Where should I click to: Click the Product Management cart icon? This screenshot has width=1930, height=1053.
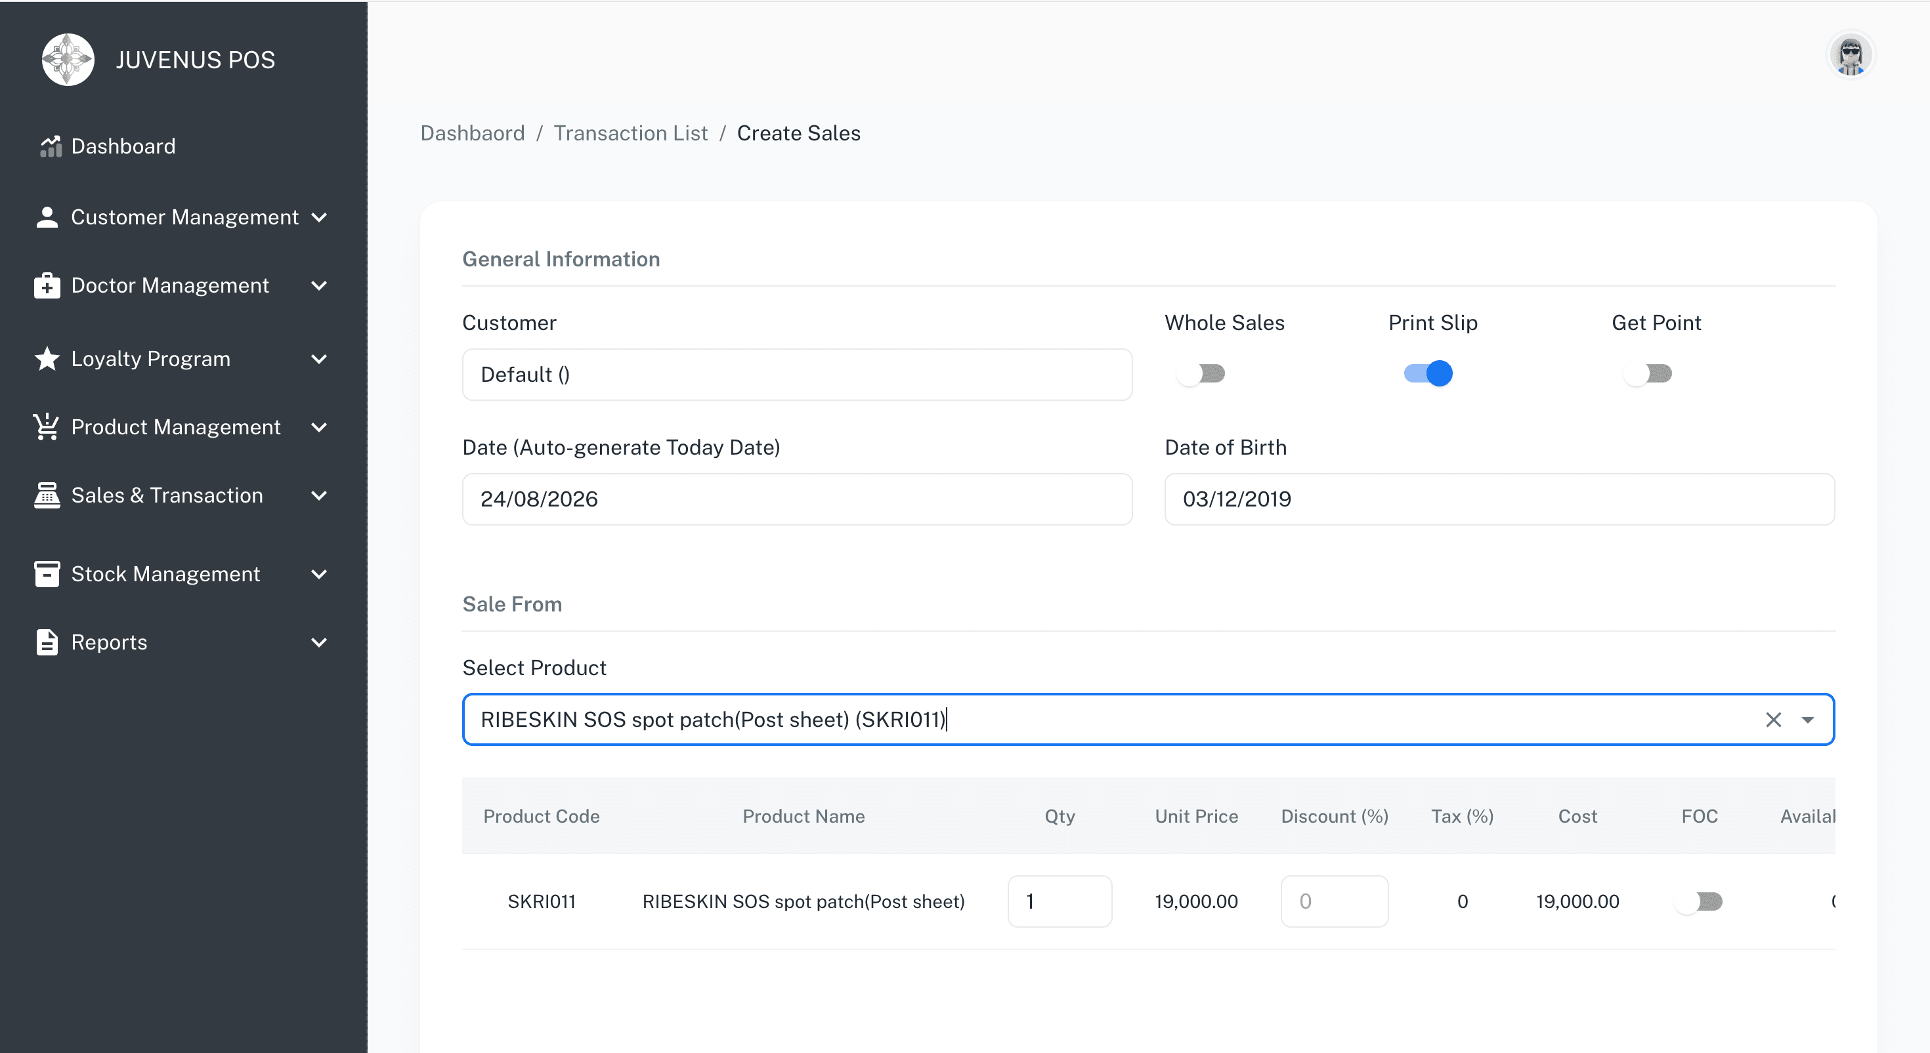[x=47, y=427]
